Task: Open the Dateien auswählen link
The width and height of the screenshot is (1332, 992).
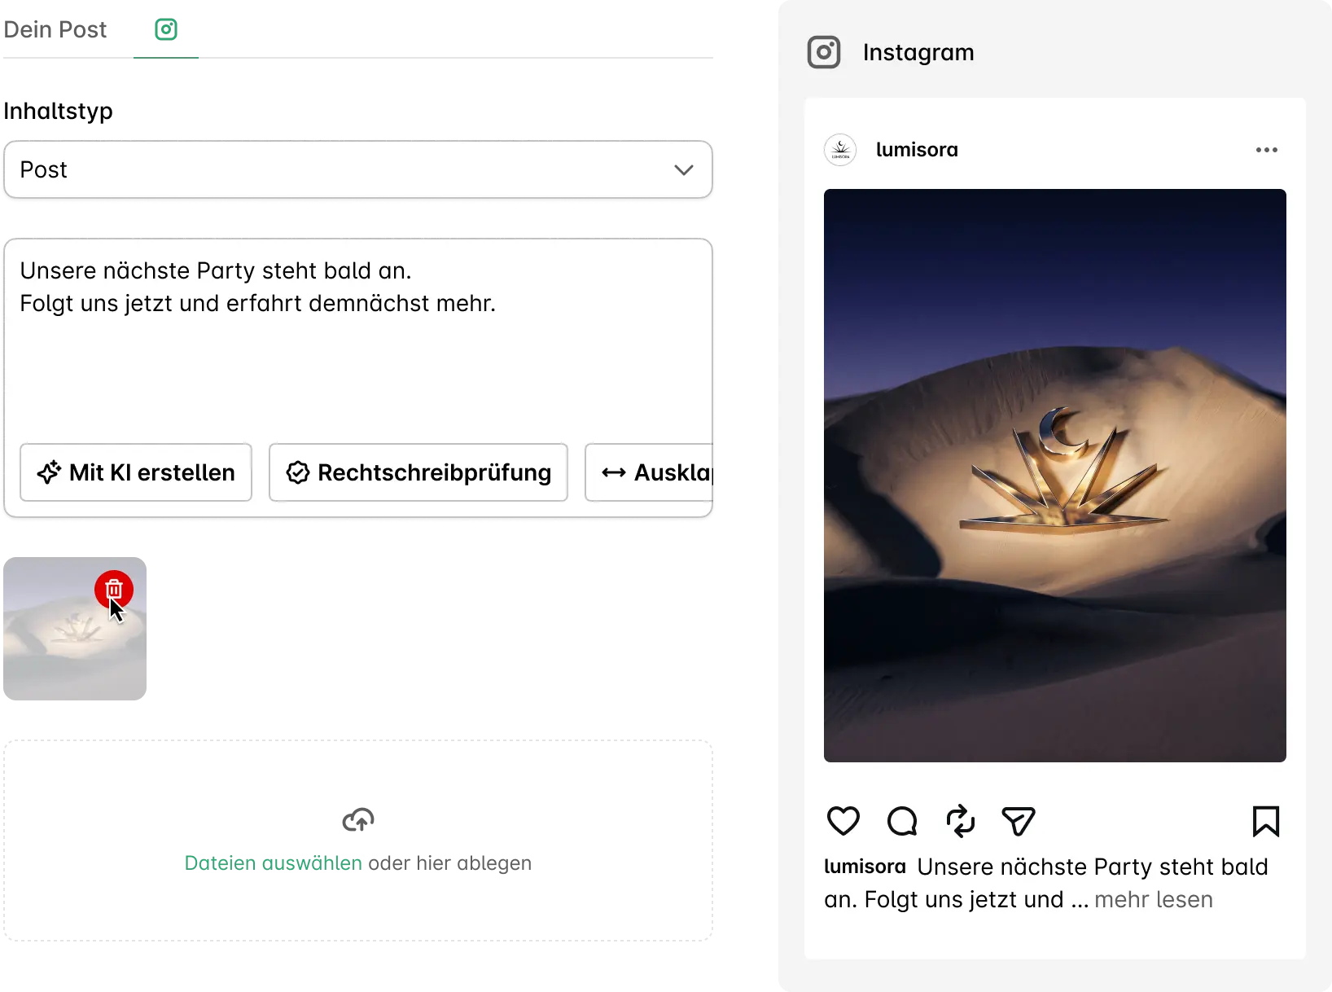Action: (x=274, y=863)
